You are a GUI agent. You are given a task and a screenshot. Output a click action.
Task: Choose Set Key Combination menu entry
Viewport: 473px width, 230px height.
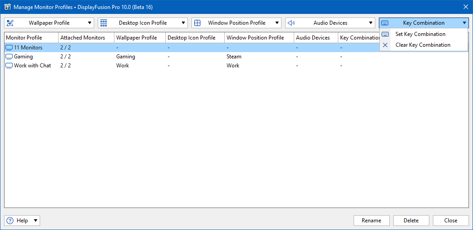(424, 34)
